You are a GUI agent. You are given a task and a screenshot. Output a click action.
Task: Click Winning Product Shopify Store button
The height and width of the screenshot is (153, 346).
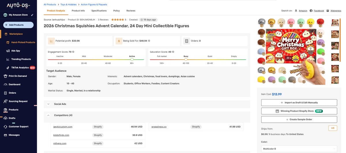(x=299, y=111)
